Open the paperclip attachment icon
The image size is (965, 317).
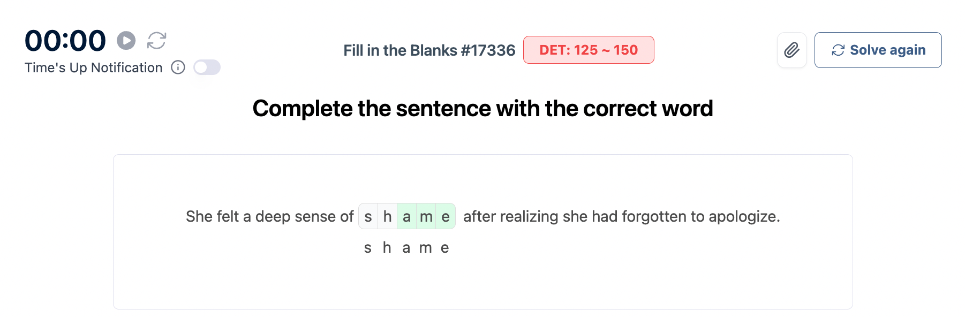pyautogui.click(x=791, y=50)
